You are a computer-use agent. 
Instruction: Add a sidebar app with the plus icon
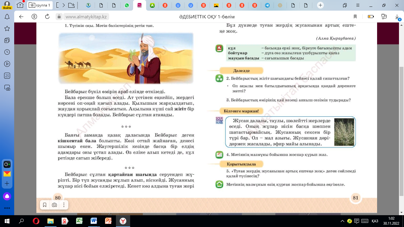pyautogui.click(x=7, y=184)
